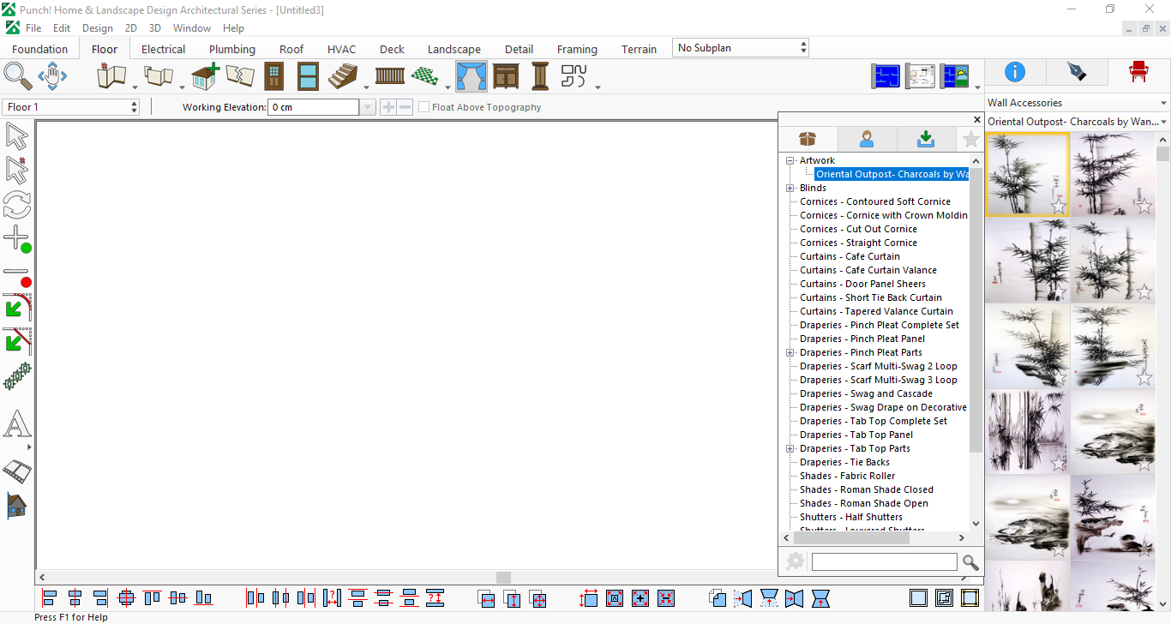
Task: Select the magnifier Zoom tool
Action: click(x=18, y=76)
